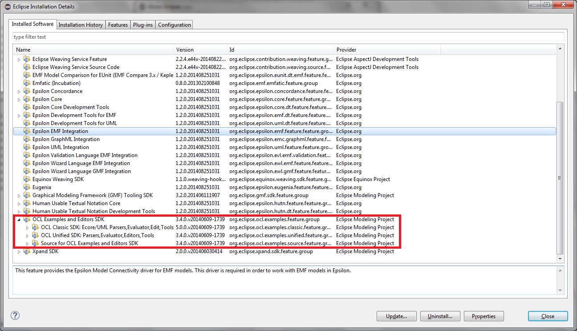Click the software list scroll up arrow

tap(561, 48)
